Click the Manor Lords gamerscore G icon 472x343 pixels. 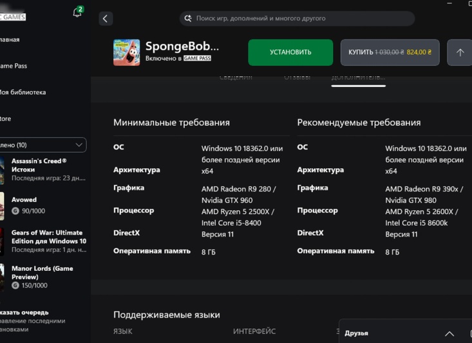(x=15, y=286)
